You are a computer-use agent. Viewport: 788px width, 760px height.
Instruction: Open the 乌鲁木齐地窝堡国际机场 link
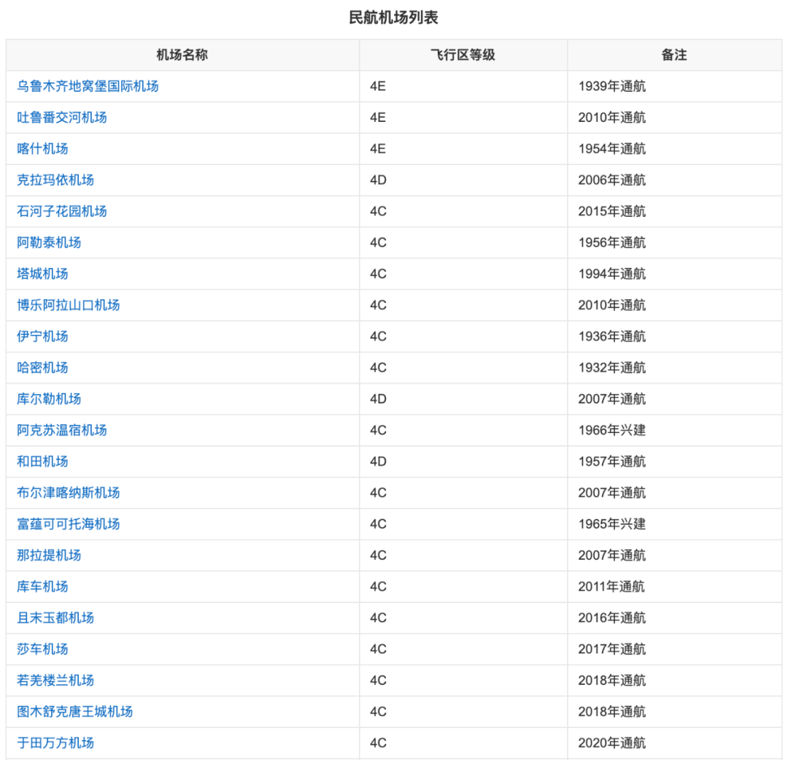click(x=88, y=86)
